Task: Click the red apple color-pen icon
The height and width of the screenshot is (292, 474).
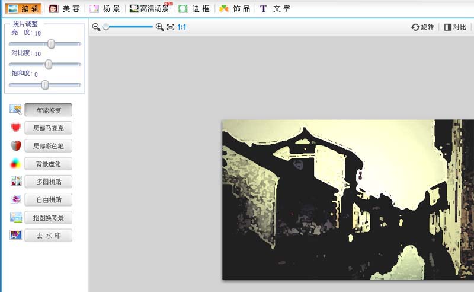Action: (x=16, y=145)
